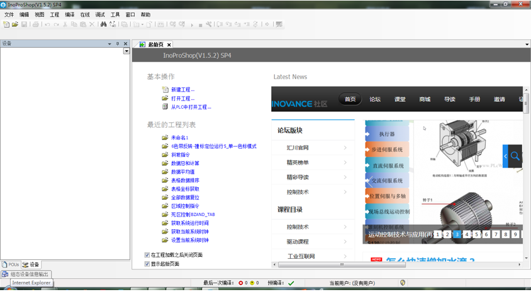Select carousel page number 8
Image resolution: width=531 pixels, height=292 pixels.
point(506,234)
